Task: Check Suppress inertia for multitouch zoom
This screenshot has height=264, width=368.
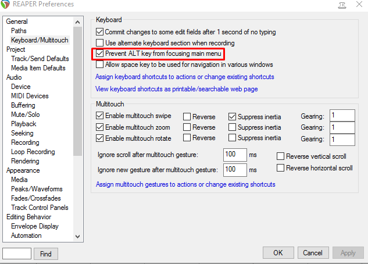Action: point(232,127)
